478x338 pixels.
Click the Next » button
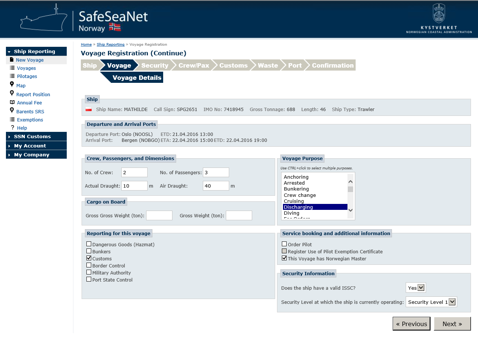click(452, 324)
